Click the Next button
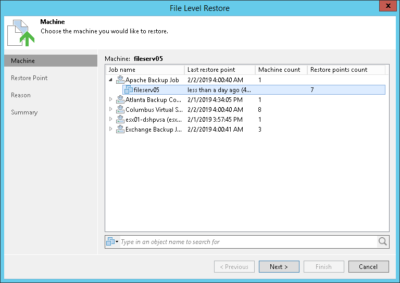 pos(279,267)
